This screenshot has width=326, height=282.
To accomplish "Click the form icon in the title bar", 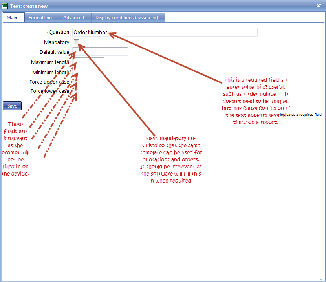I will [x=5, y=6].
